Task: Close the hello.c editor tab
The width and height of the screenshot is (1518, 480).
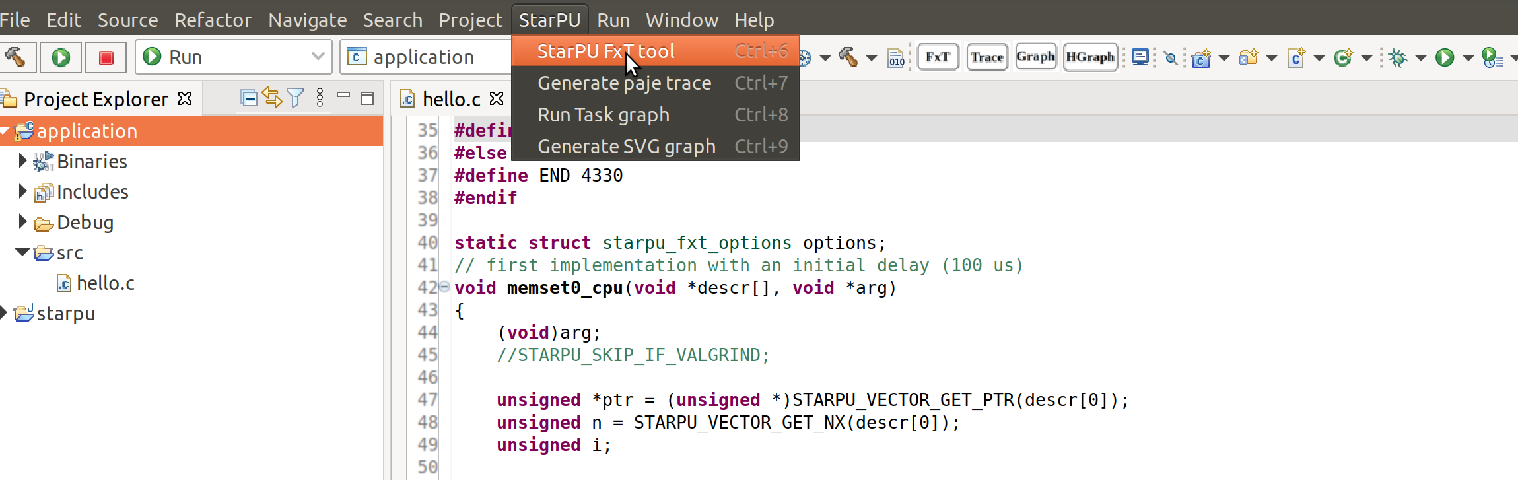Action: coord(497,98)
